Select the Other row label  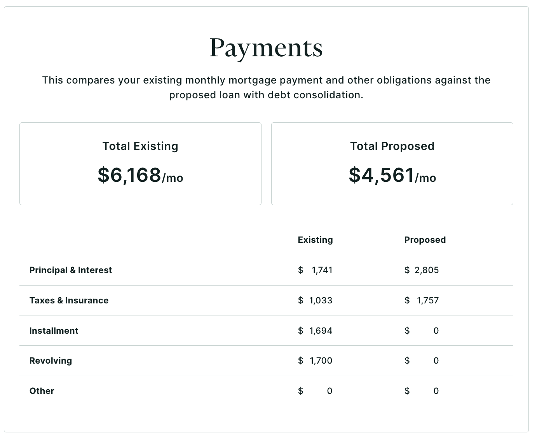[42, 391]
